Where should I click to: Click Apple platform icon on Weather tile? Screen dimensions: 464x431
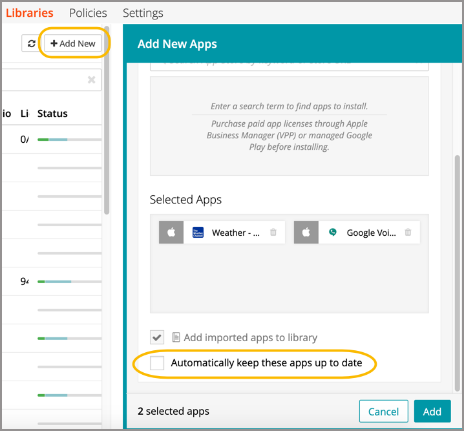pos(171,233)
